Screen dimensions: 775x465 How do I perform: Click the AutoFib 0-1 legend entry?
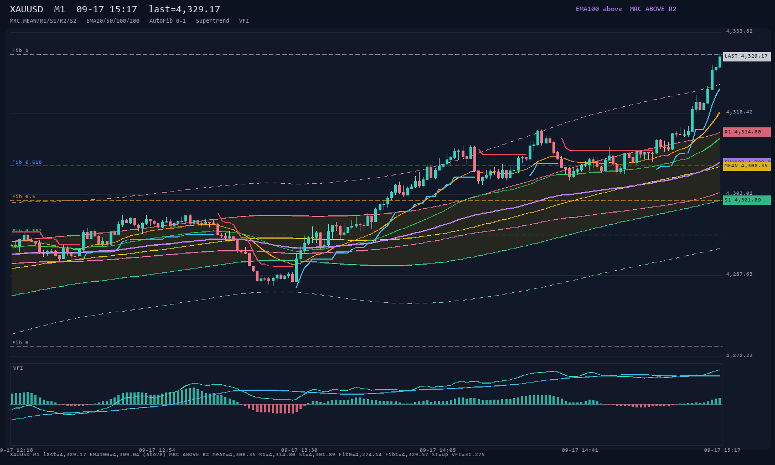[x=168, y=21]
